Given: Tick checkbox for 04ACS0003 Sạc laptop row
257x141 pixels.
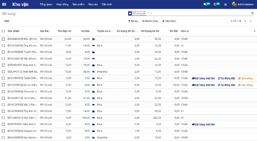Looking at the screenshot, I should pos(3,138).
